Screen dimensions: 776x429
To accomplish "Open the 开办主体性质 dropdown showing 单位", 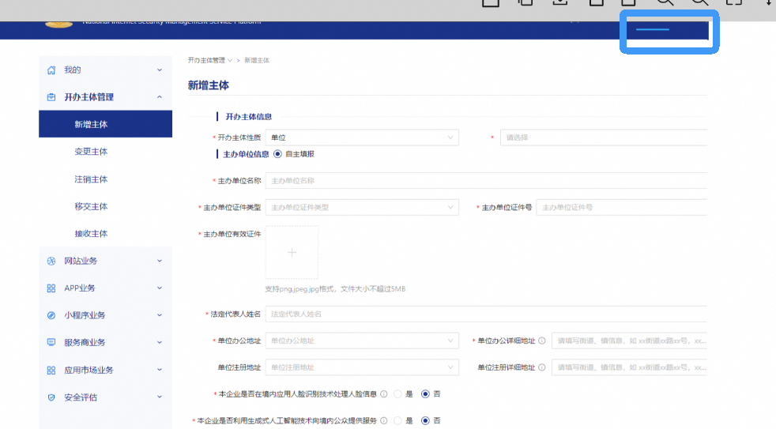I will [x=362, y=137].
